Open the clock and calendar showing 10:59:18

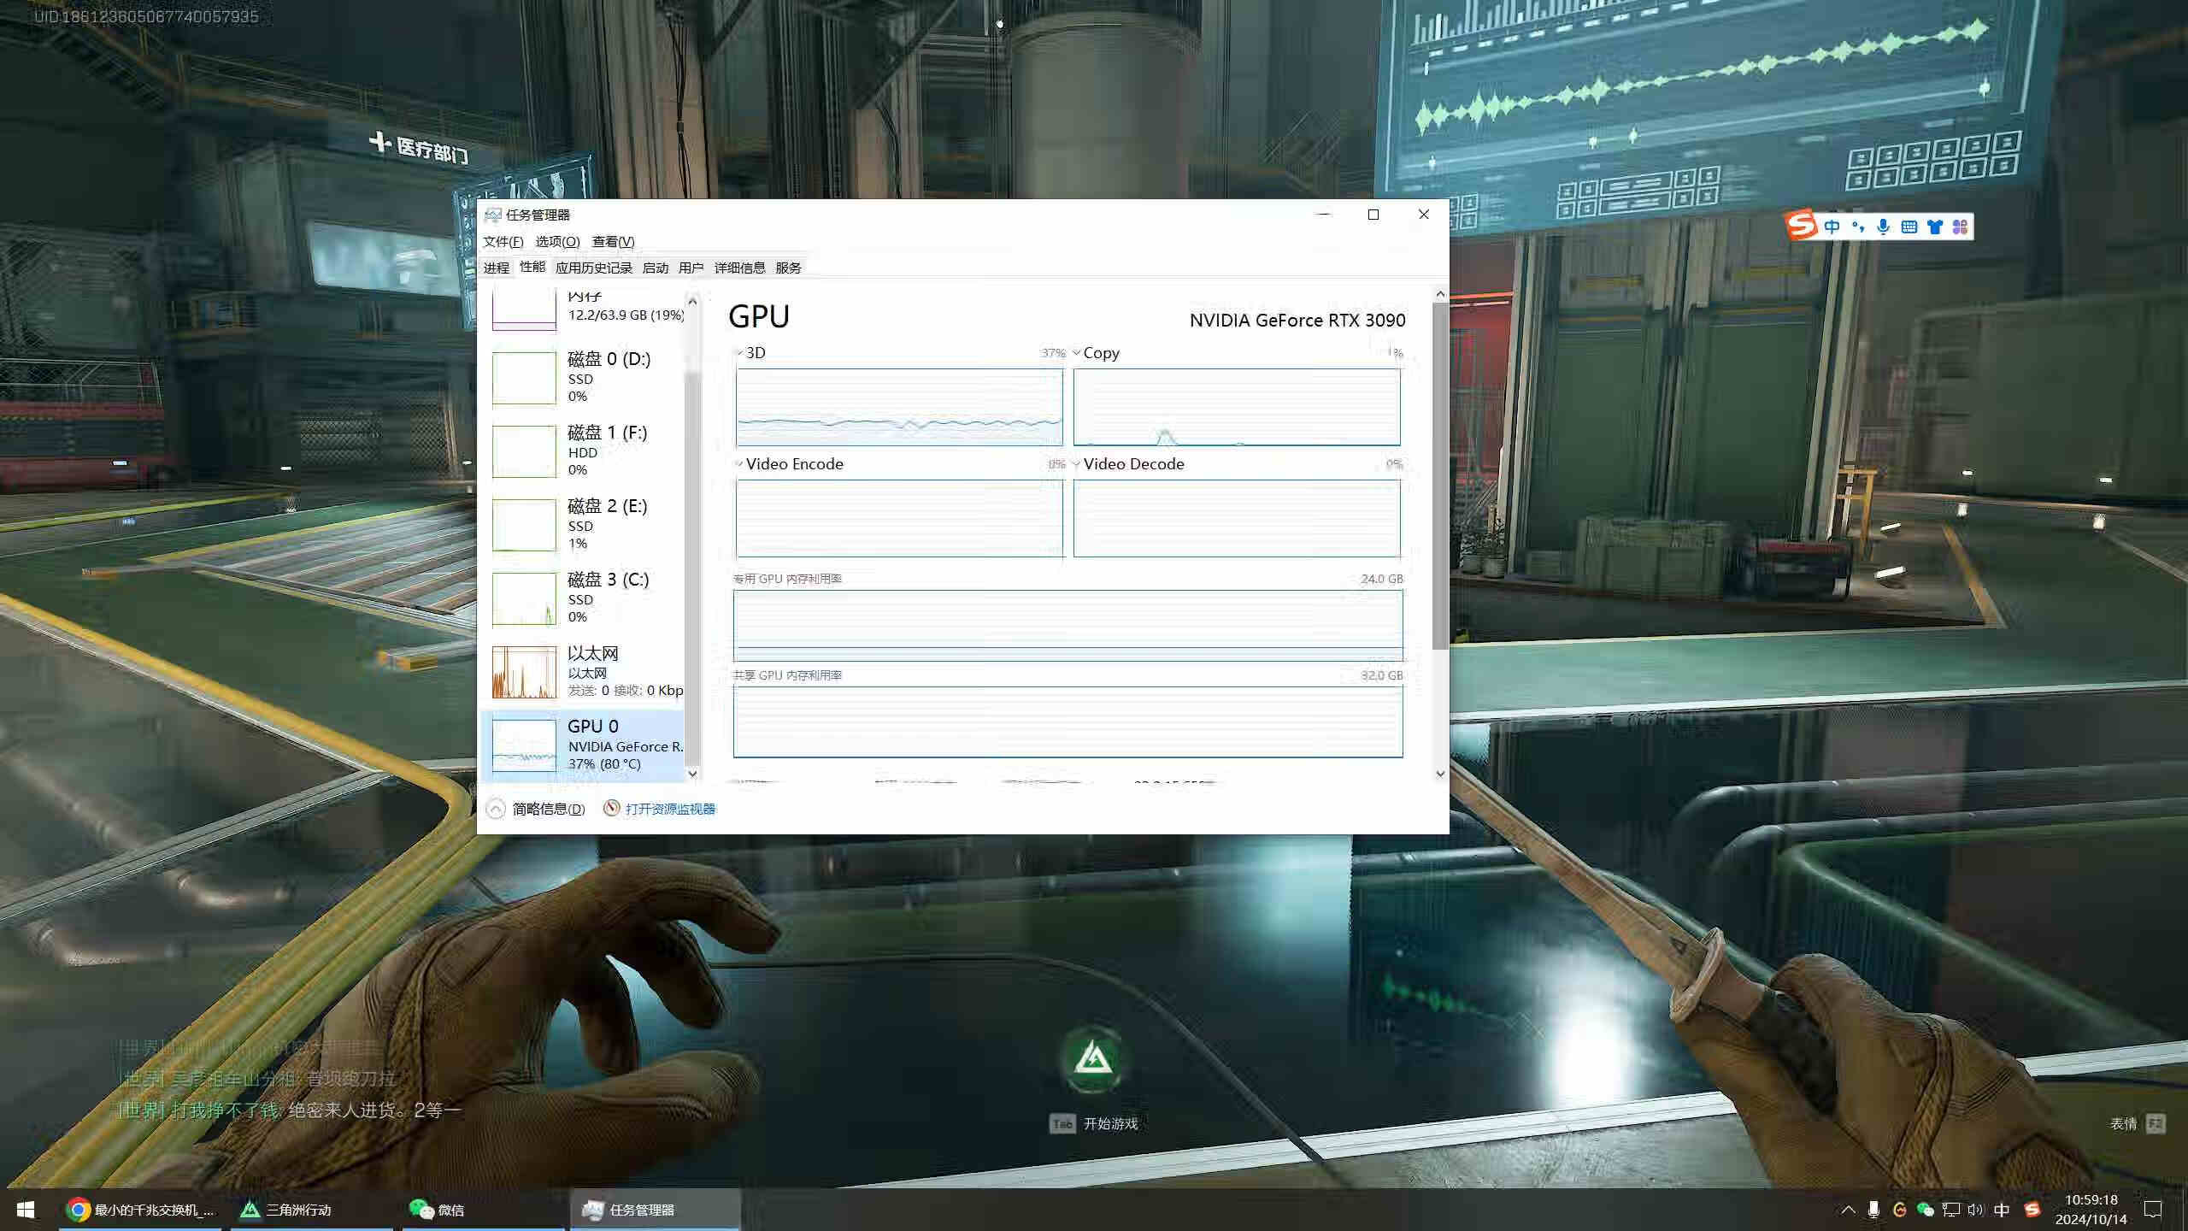pyautogui.click(x=2091, y=1210)
